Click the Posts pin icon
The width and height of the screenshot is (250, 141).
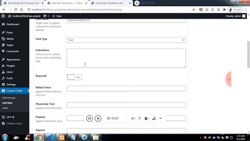pyautogui.click(x=3, y=33)
